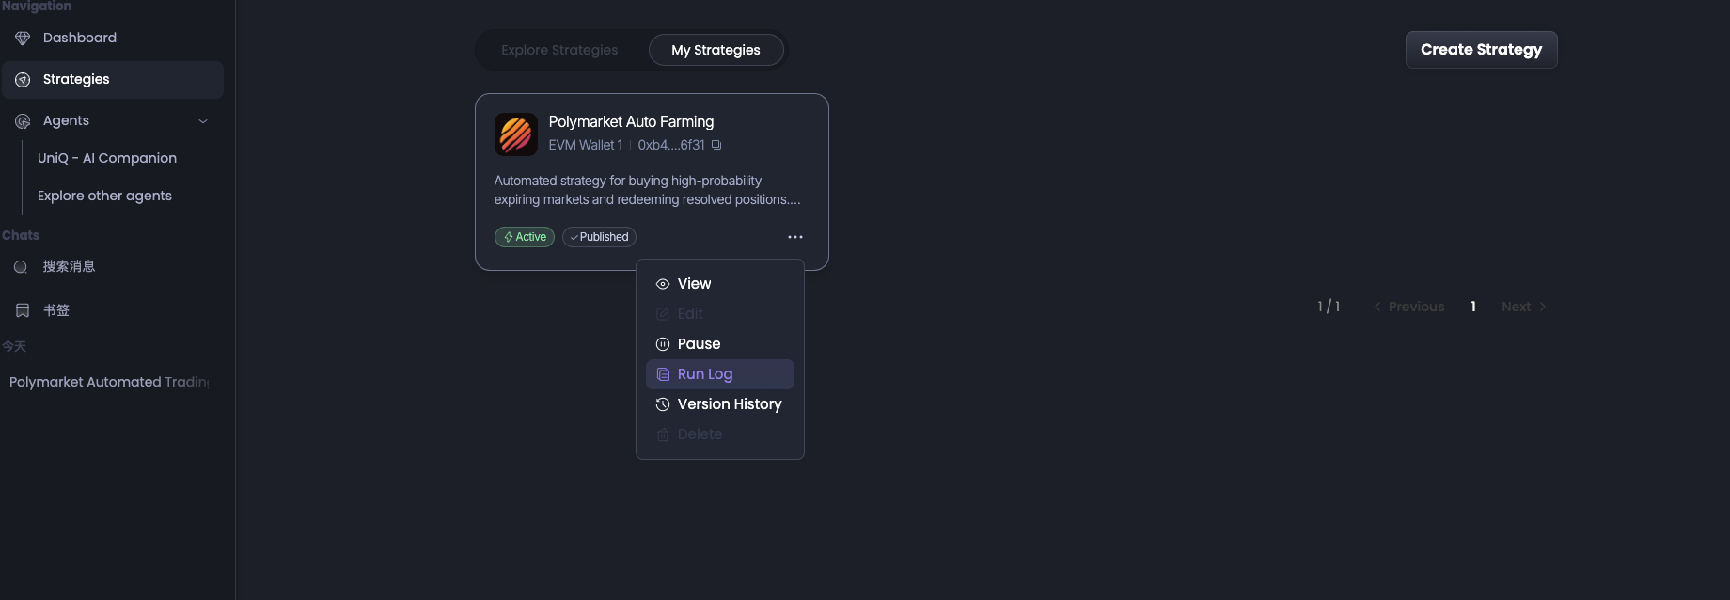This screenshot has width=1730, height=600.
Task: Open UniQ - AI Companion agent
Action: click(x=107, y=158)
